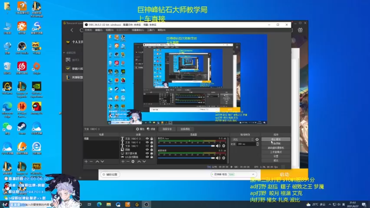Viewport: 370px width, 208px height.
Task: Click the 停止推流 button
Action: 276,139
